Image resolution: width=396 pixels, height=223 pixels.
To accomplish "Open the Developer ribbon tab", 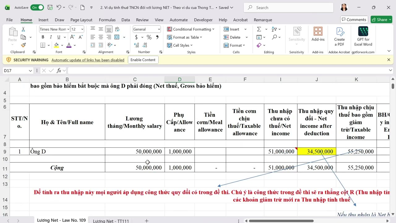I will click(203, 20).
